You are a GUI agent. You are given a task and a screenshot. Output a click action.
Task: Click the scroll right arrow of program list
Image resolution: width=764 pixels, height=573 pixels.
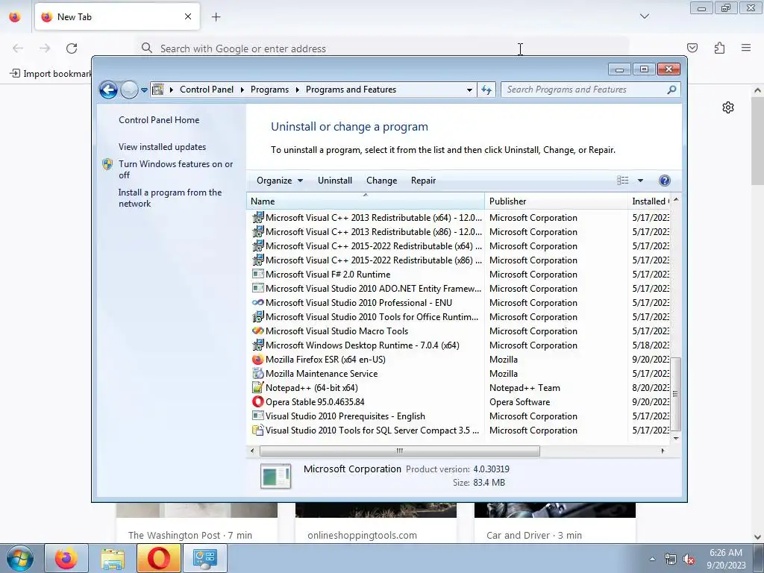tap(663, 451)
